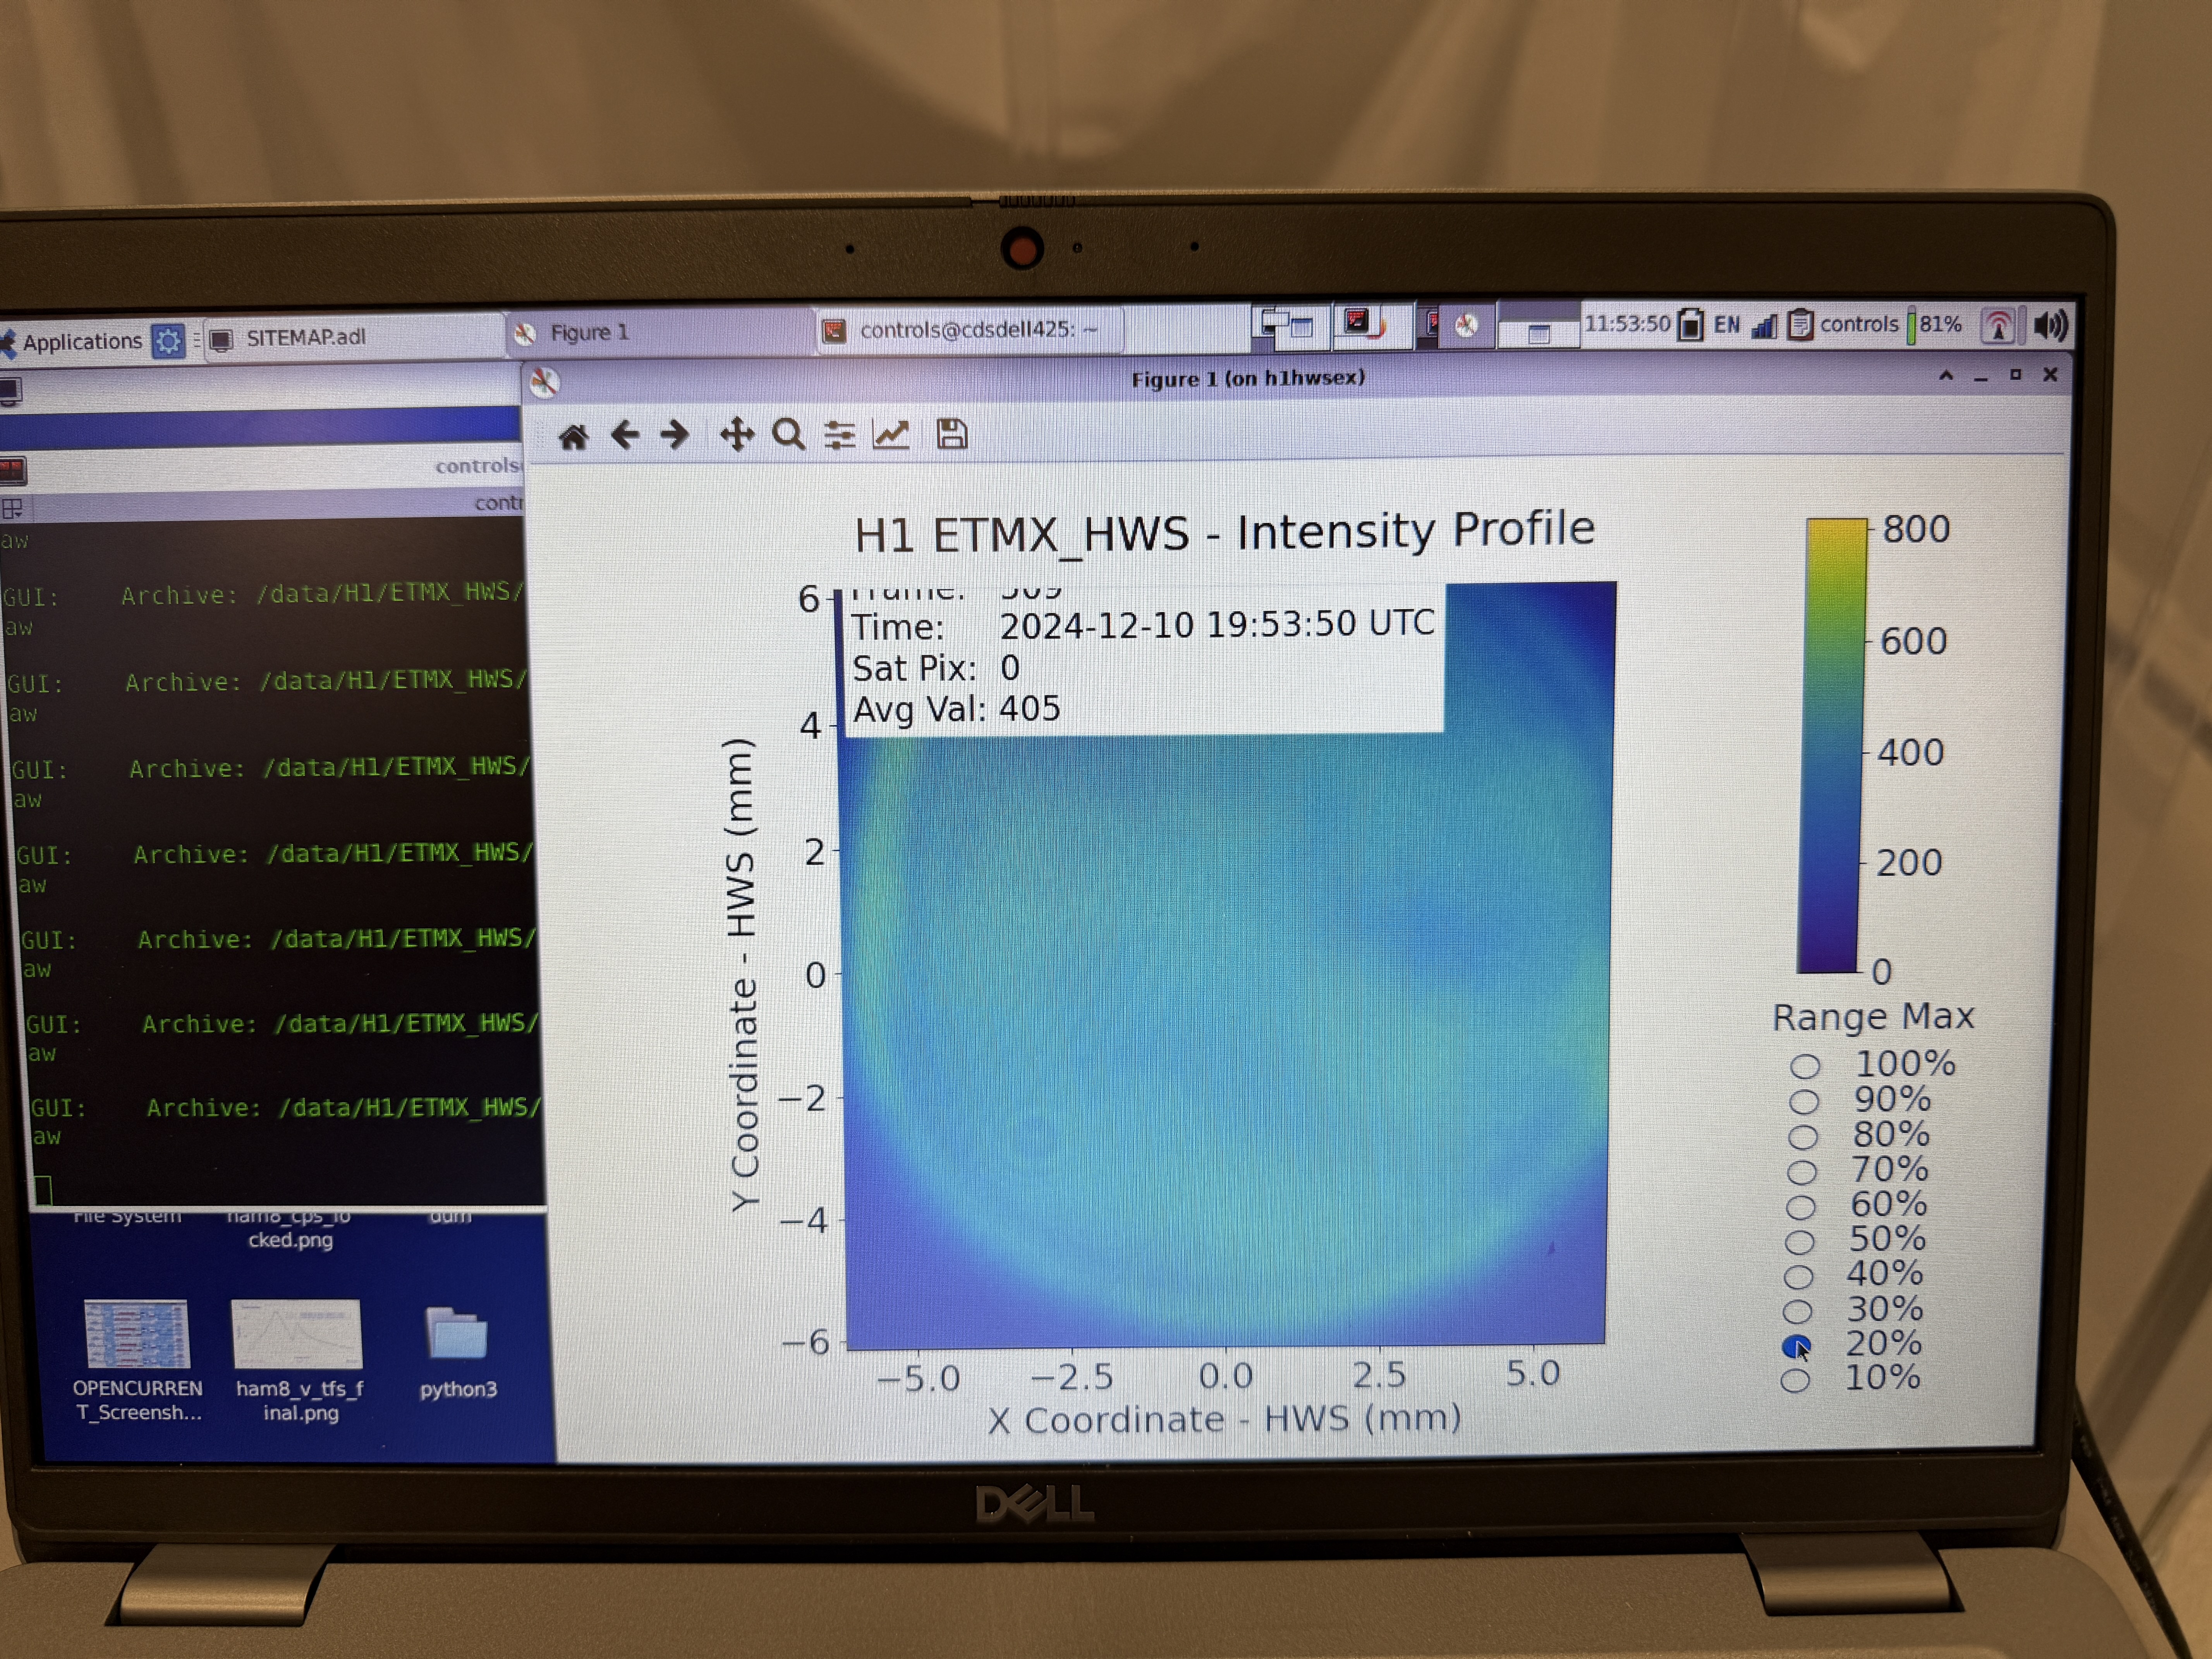Save the figure using floppy disk icon
Screen dimensions: 2212x1659
tap(951, 434)
